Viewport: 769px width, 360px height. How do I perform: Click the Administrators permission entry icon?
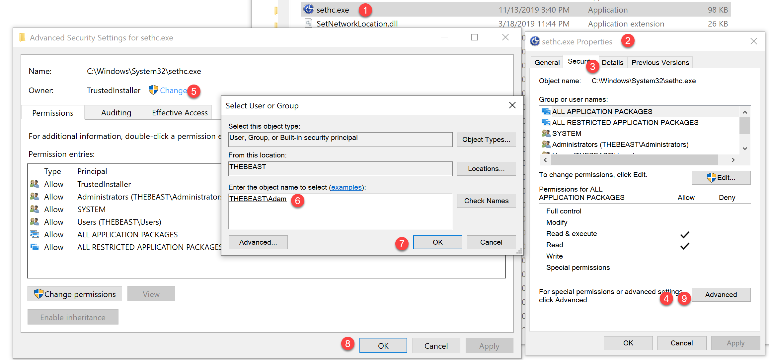coord(35,196)
